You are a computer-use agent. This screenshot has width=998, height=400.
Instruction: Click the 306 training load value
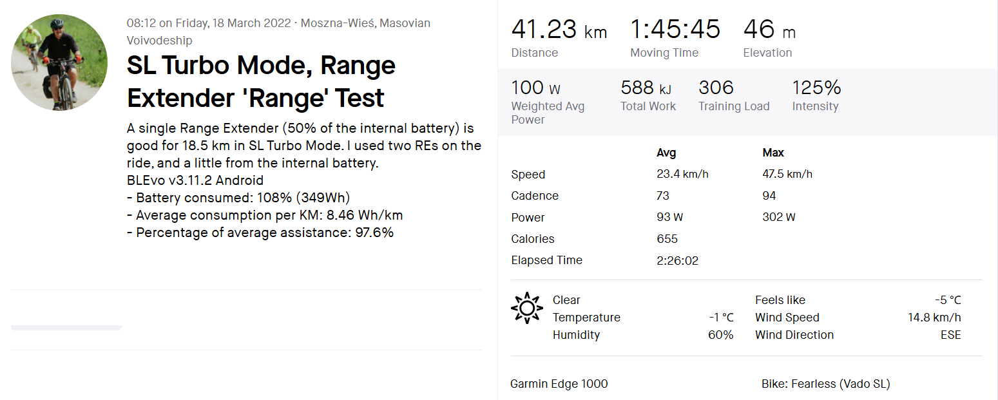pyautogui.click(x=716, y=88)
